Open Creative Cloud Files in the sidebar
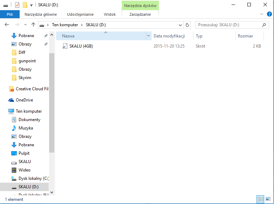Screen dimensions: 274x204 pyautogui.click(x=32, y=89)
